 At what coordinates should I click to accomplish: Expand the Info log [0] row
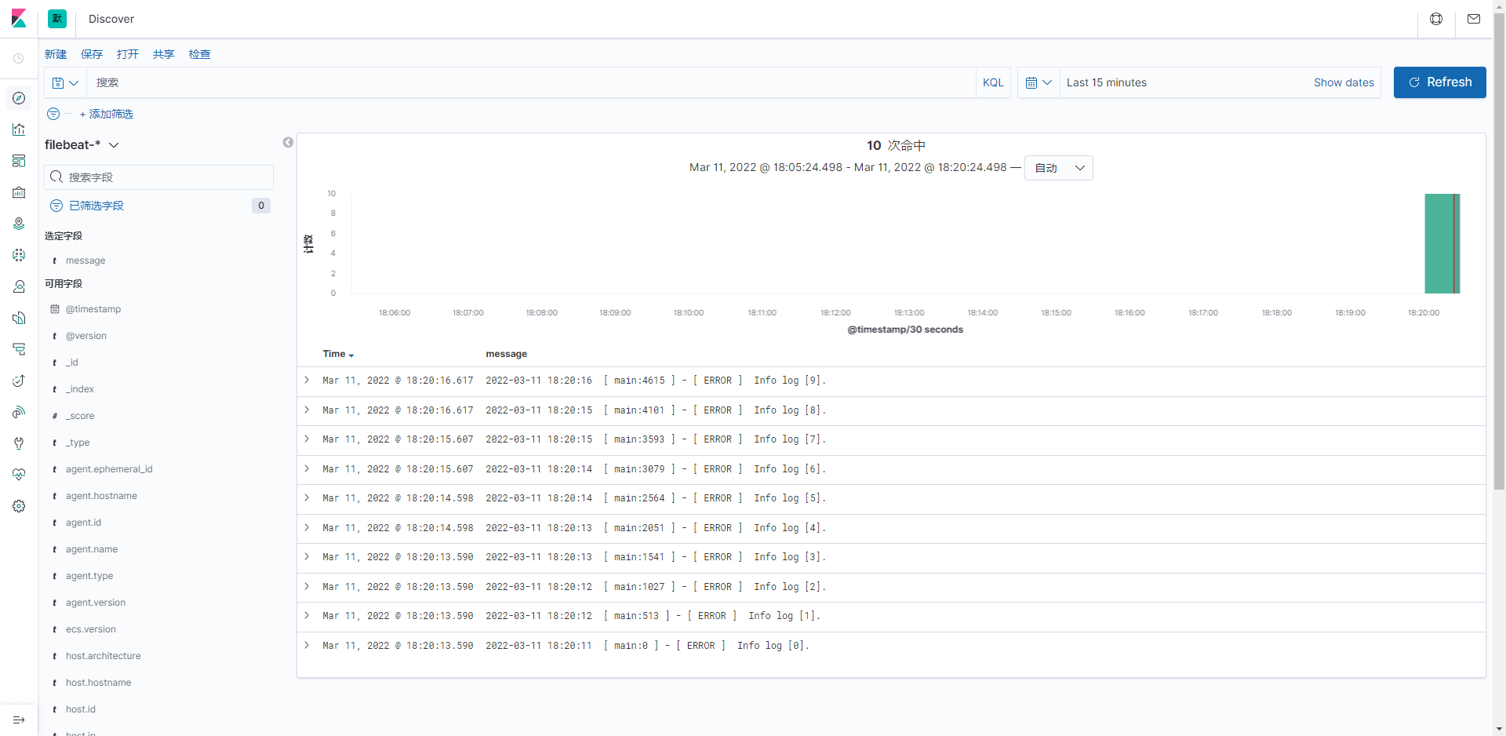[x=307, y=645]
